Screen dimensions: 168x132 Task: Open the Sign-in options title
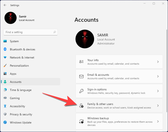coord(97,89)
